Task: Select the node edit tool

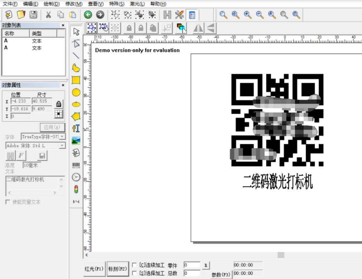Action: tap(76, 43)
